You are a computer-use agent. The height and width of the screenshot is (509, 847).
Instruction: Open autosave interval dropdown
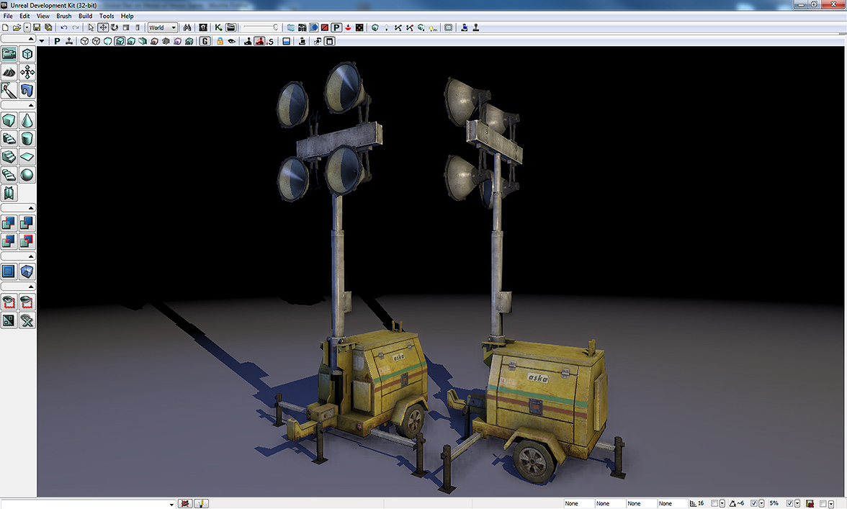point(831,504)
